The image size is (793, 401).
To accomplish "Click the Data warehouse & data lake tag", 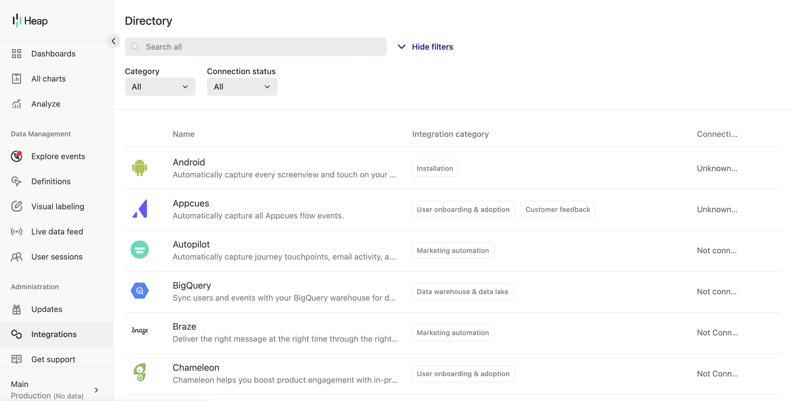I will click(462, 292).
